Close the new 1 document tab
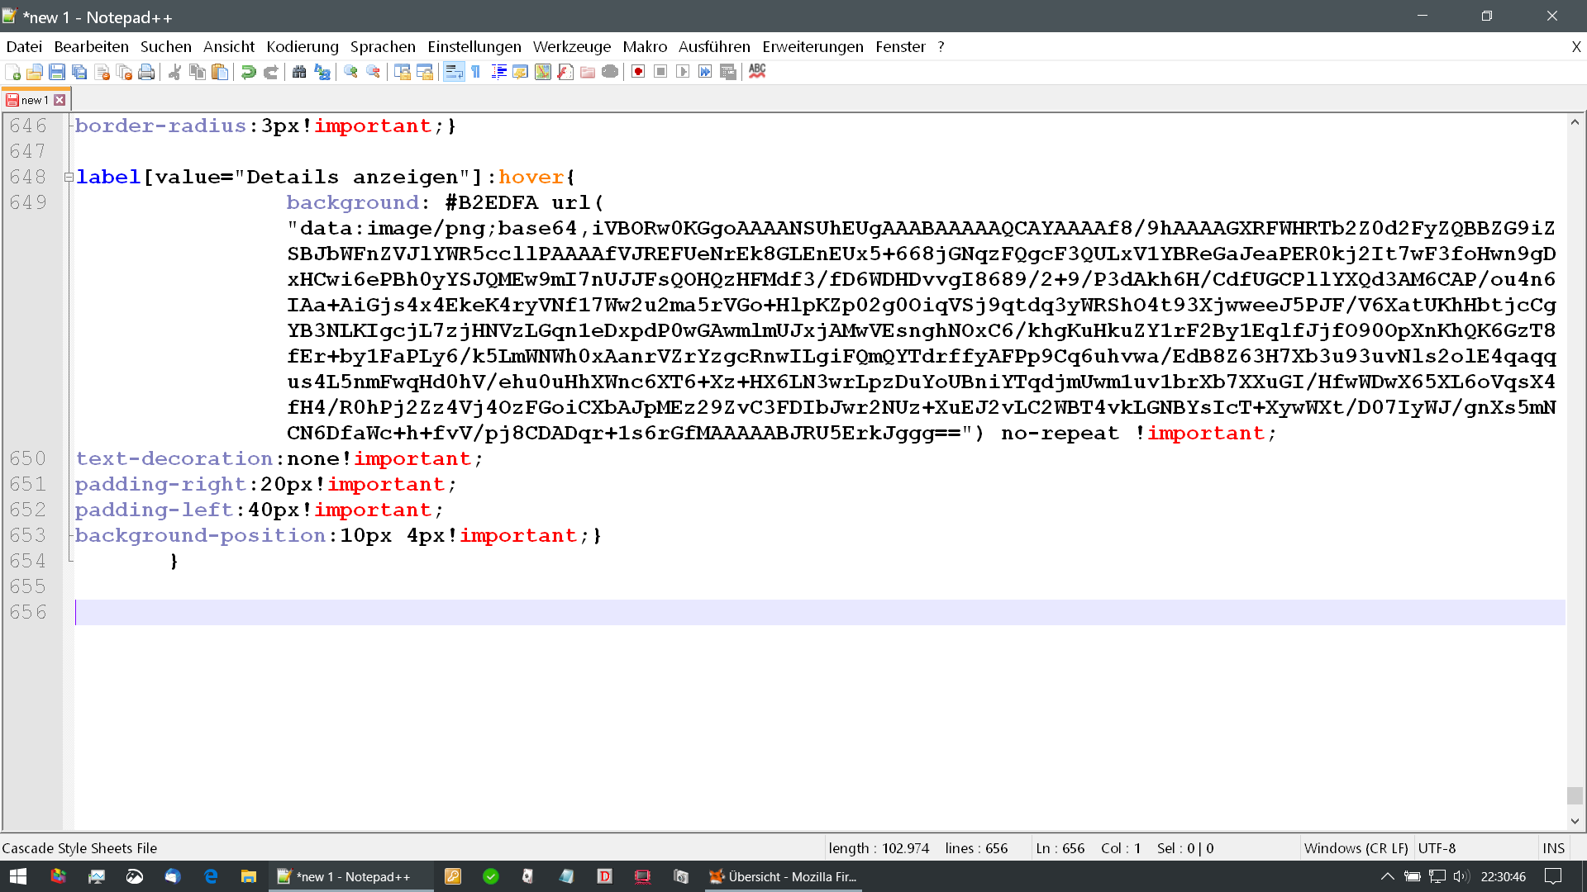 60,100
